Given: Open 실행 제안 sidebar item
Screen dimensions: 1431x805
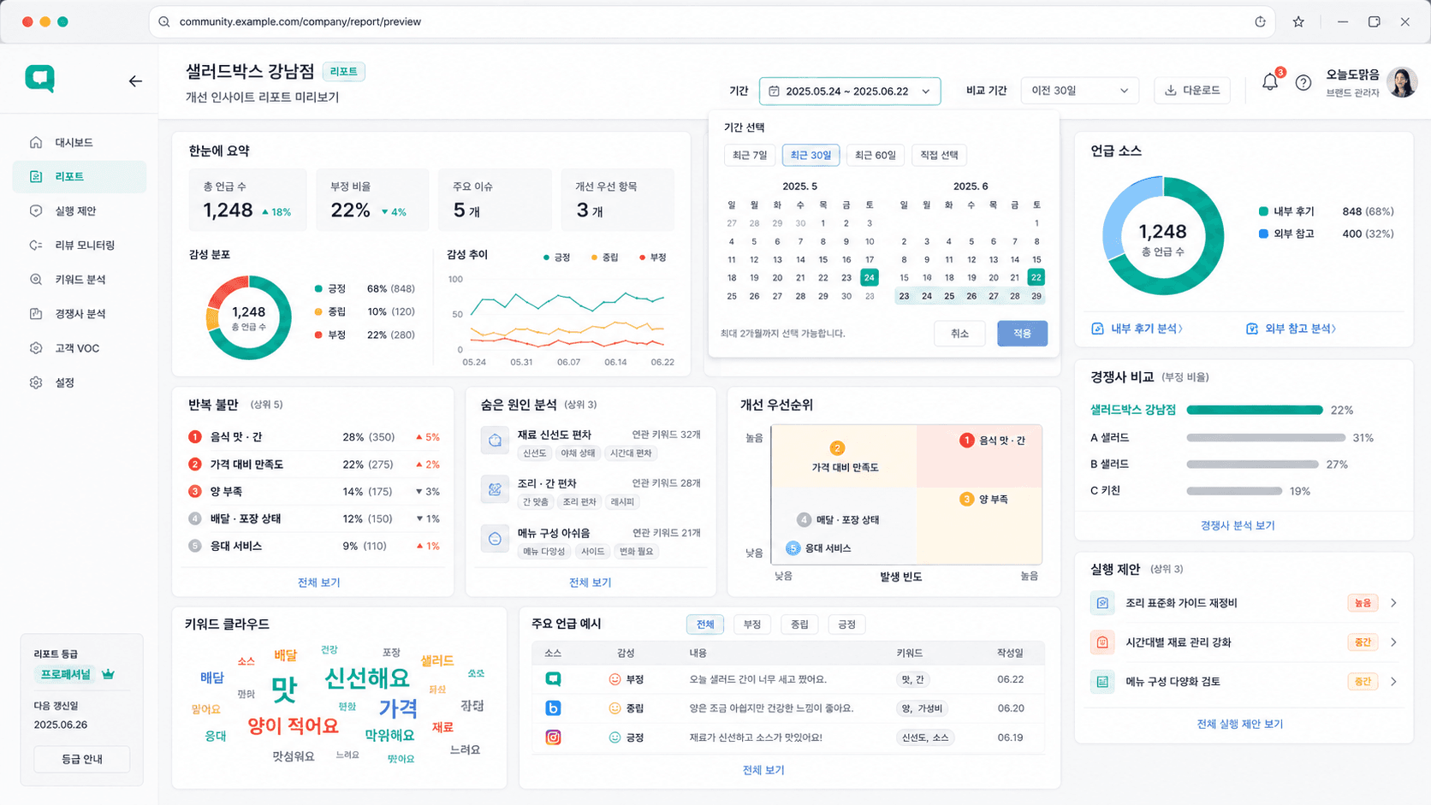Looking at the screenshot, I should (80, 210).
